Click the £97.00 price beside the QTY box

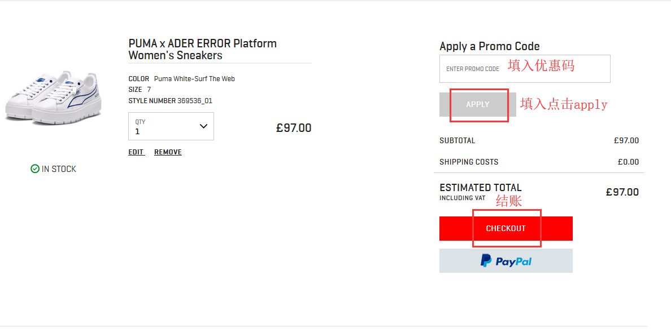(293, 128)
